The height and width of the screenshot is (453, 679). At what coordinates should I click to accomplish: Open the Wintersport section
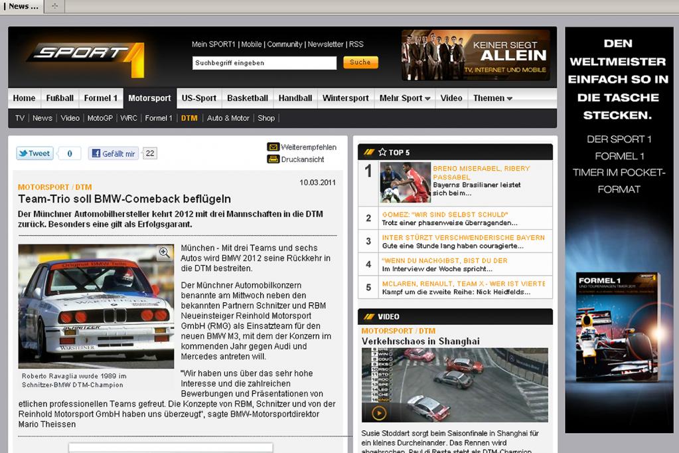click(x=346, y=98)
